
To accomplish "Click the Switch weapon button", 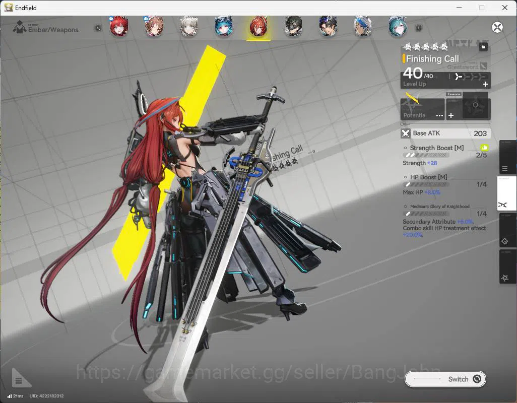I will 445,379.
